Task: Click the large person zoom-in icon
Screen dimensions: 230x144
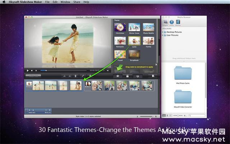Action: point(156,116)
